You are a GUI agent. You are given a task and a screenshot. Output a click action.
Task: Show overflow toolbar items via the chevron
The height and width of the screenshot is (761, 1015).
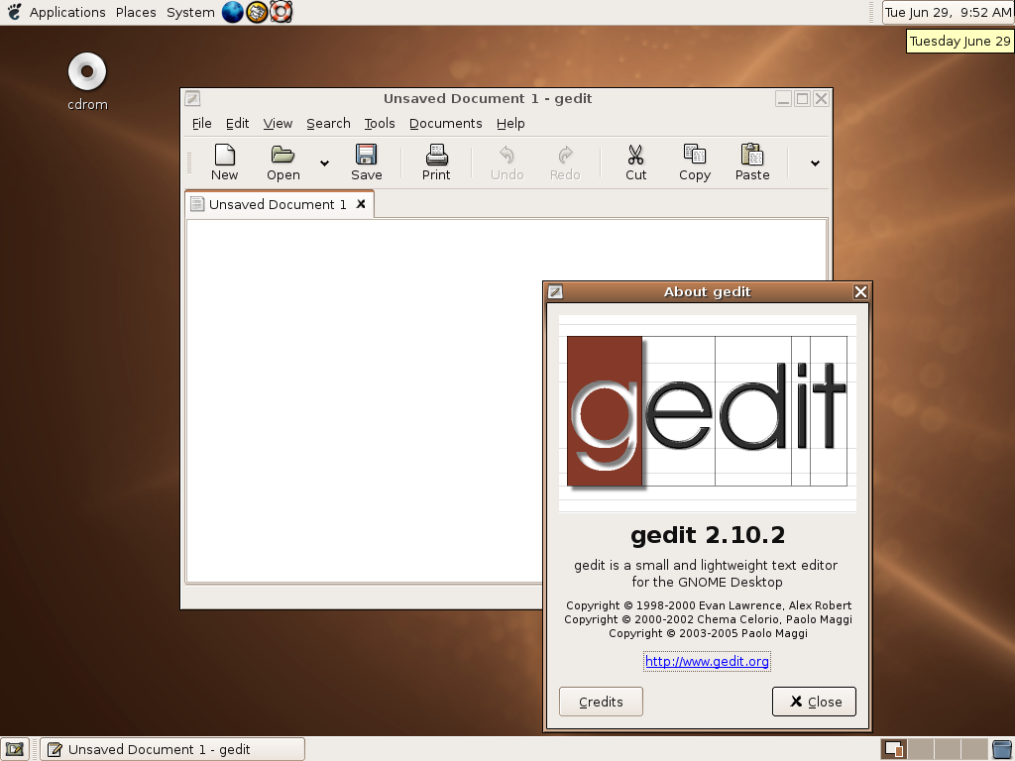click(814, 163)
